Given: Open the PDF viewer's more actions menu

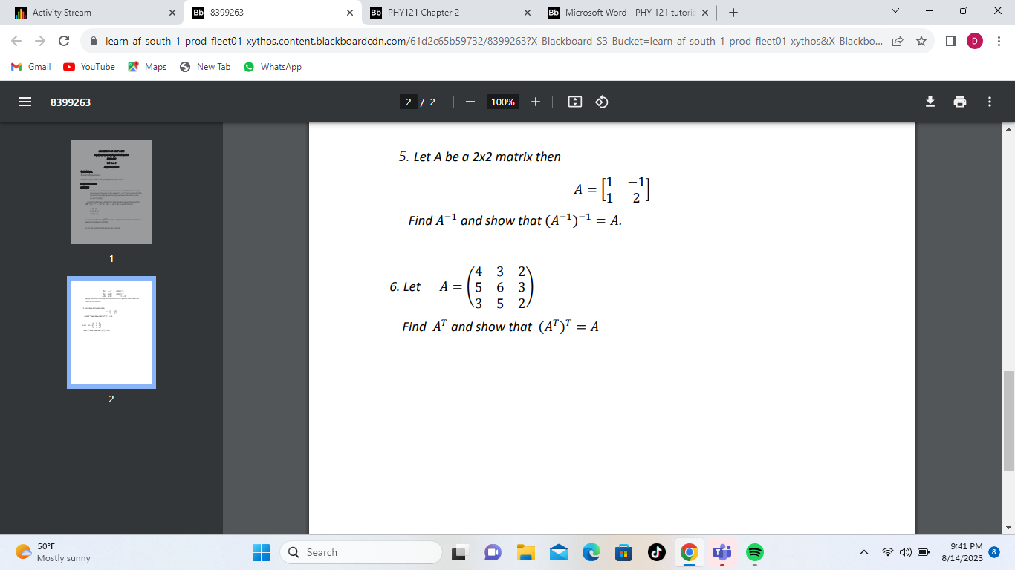Looking at the screenshot, I should 989,102.
